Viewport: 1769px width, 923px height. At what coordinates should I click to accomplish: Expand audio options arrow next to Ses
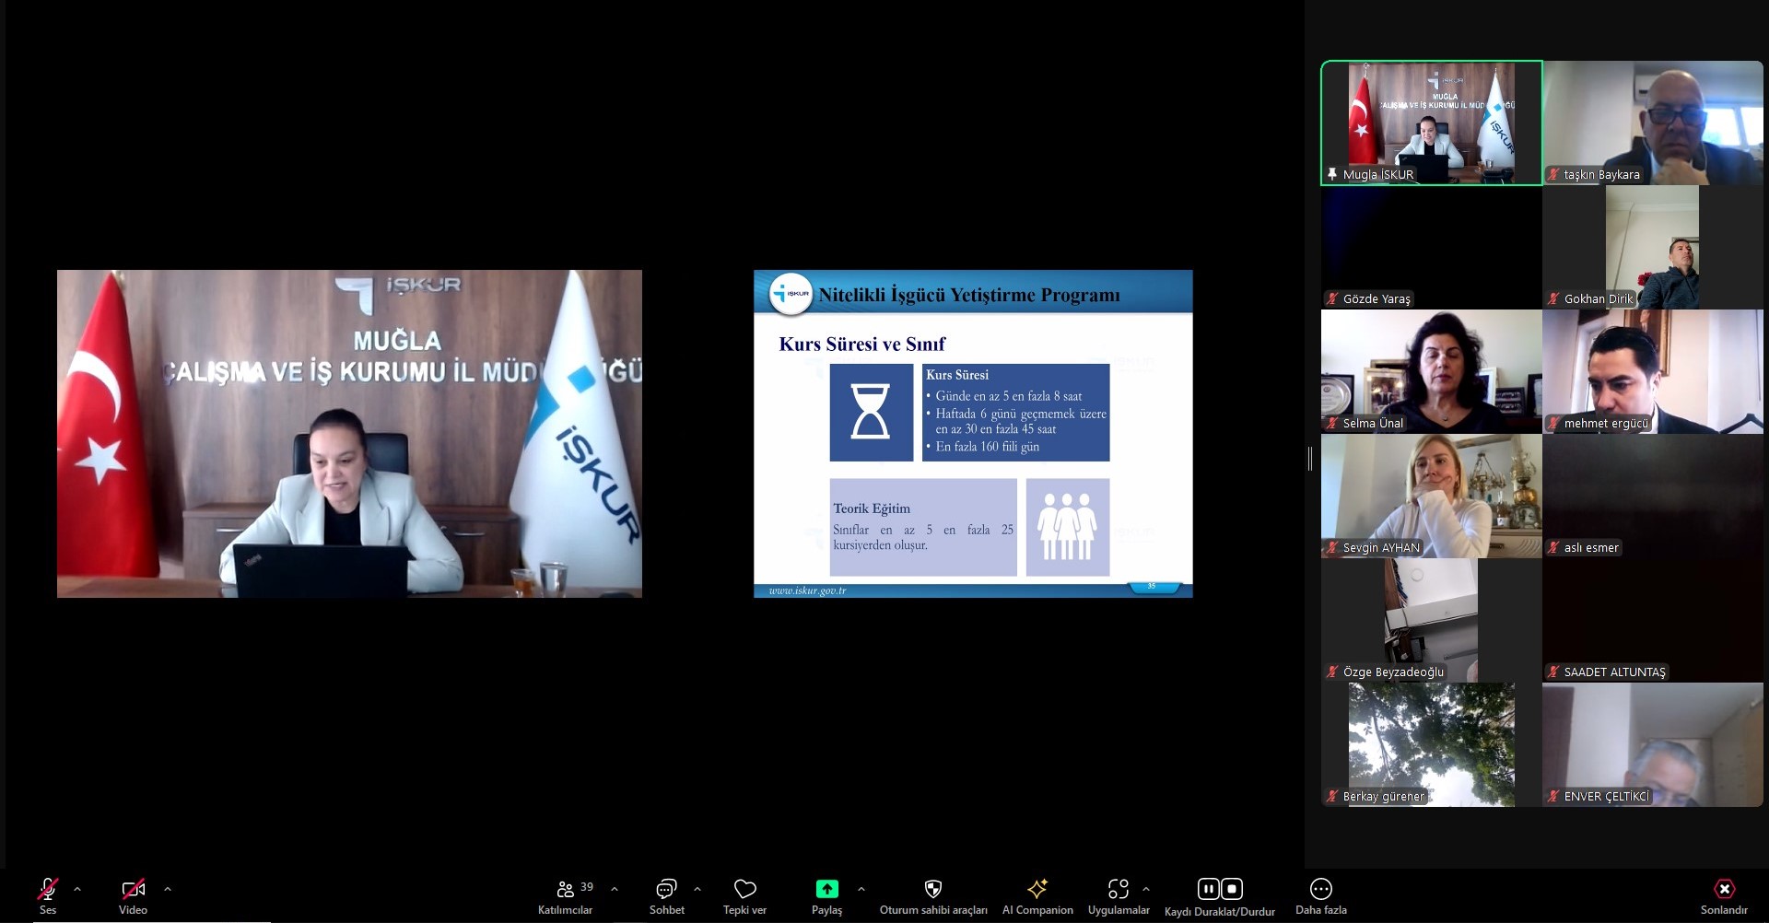pos(77,889)
